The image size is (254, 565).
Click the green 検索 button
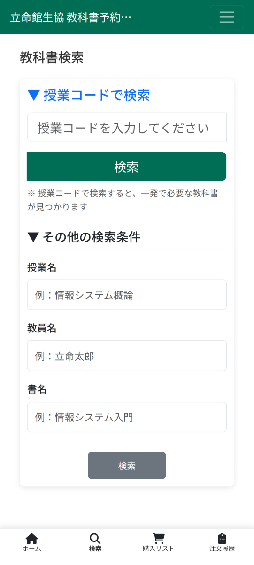(x=127, y=167)
